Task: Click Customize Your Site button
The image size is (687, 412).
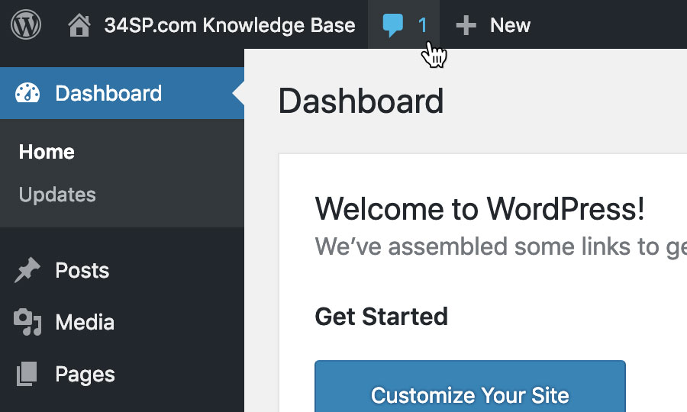Action: (470, 386)
